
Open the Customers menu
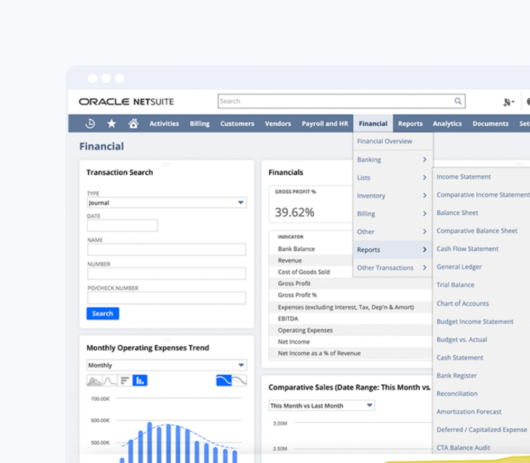pyautogui.click(x=237, y=124)
